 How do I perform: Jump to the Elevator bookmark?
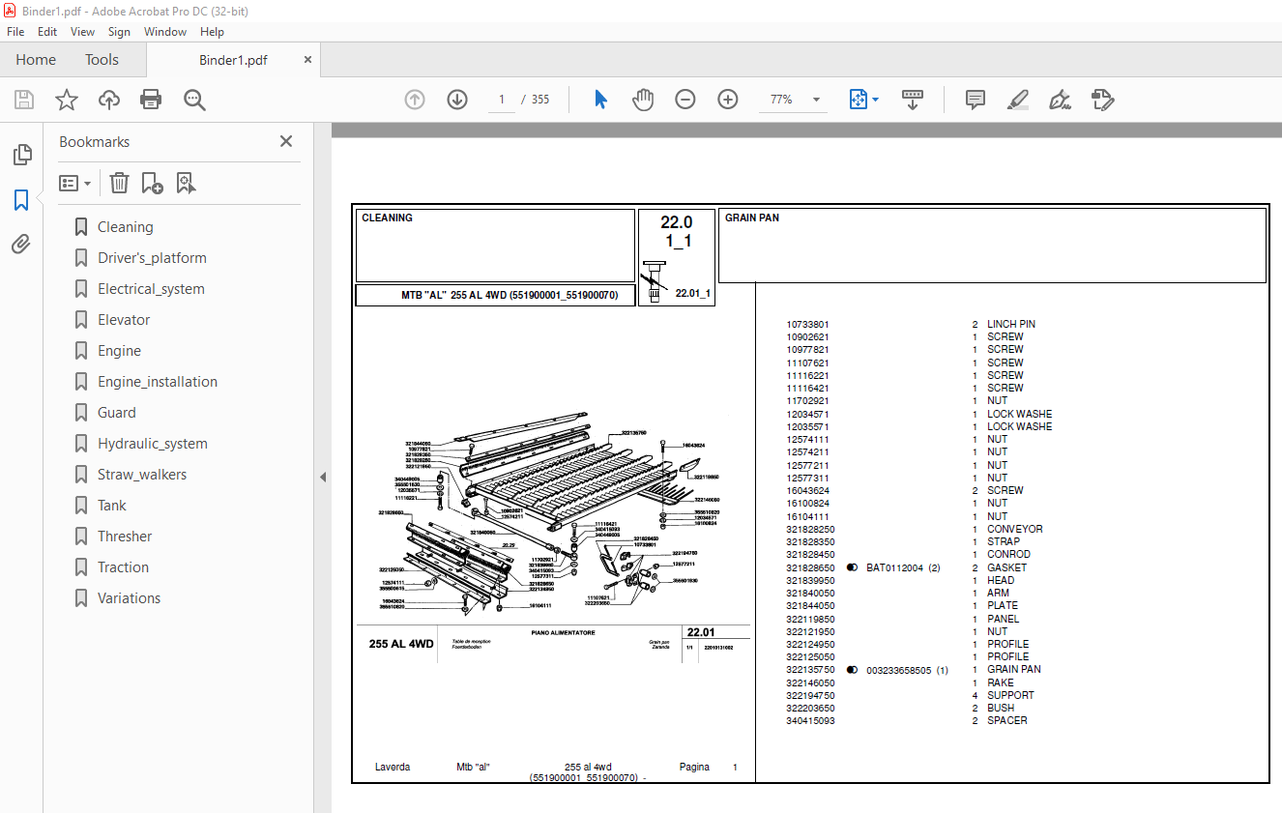124,320
